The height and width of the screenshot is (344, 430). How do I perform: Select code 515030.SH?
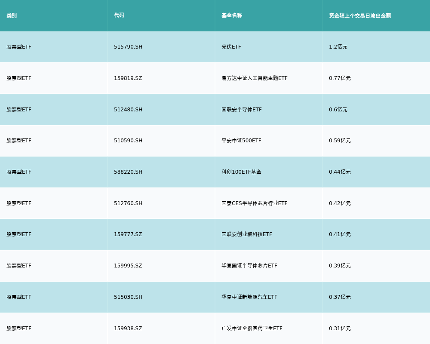tap(128, 297)
